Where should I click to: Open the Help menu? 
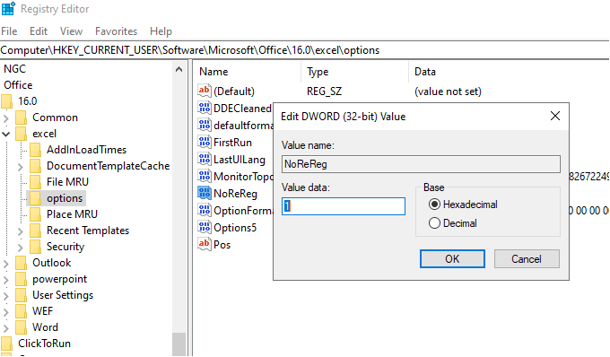161,31
